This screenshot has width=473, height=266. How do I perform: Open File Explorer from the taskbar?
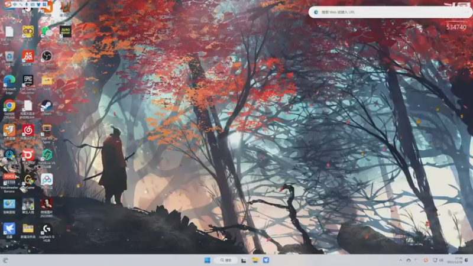click(255, 260)
